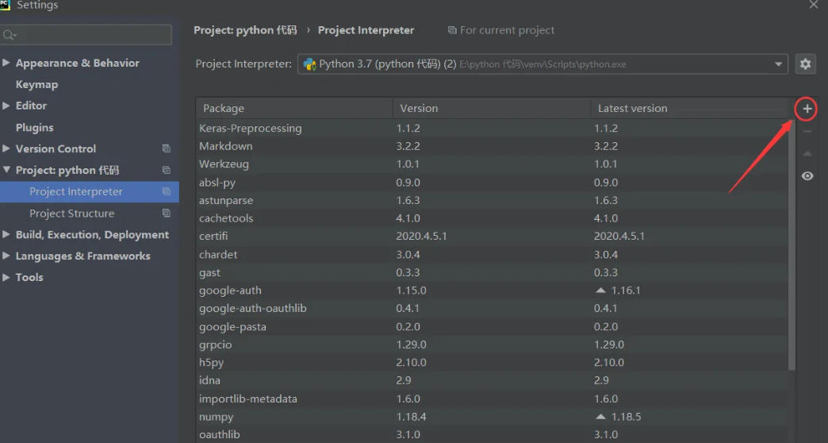Expand the Build, Execution, Deployment section
The width and height of the screenshot is (828, 443).
click(6, 235)
